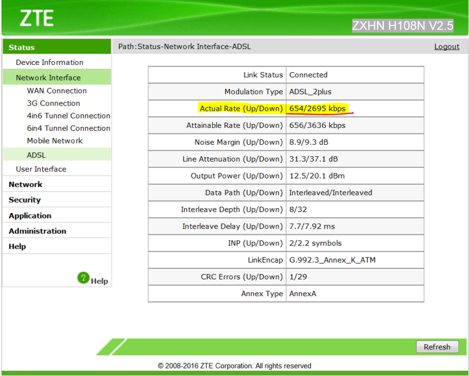Click the 2/2.2 symbols value
The height and width of the screenshot is (376, 469).
click(x=315, y=243)
